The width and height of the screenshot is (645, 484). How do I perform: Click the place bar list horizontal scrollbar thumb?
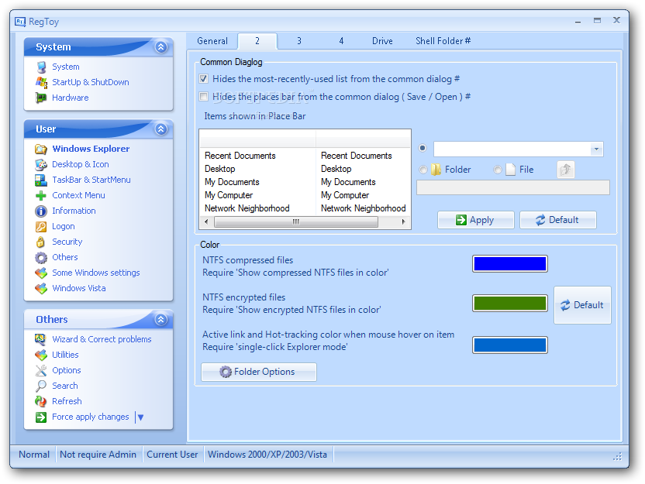(296, 222)
